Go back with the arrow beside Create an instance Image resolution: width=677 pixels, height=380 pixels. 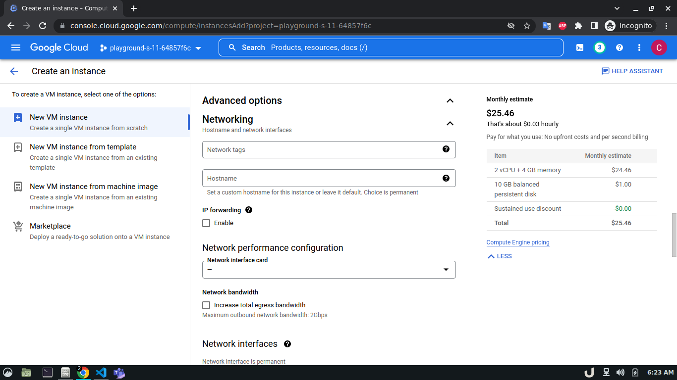(14, 71)
